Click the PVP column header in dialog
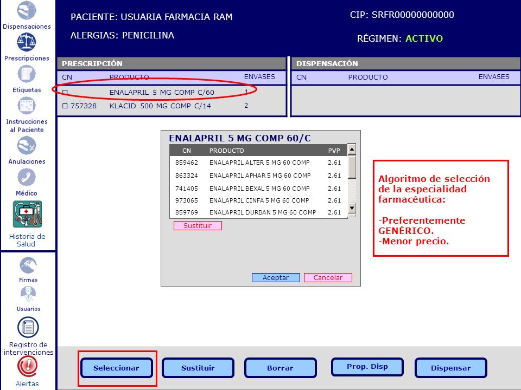The image size is (521, 390). [x=334, y=151]
